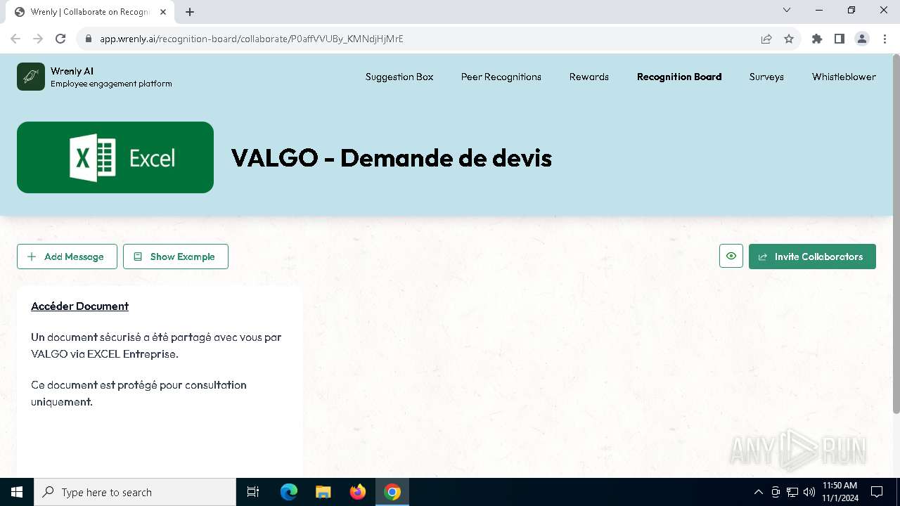Open Chrome three-dot menu

pyautogui.click(x=885, y=39)
